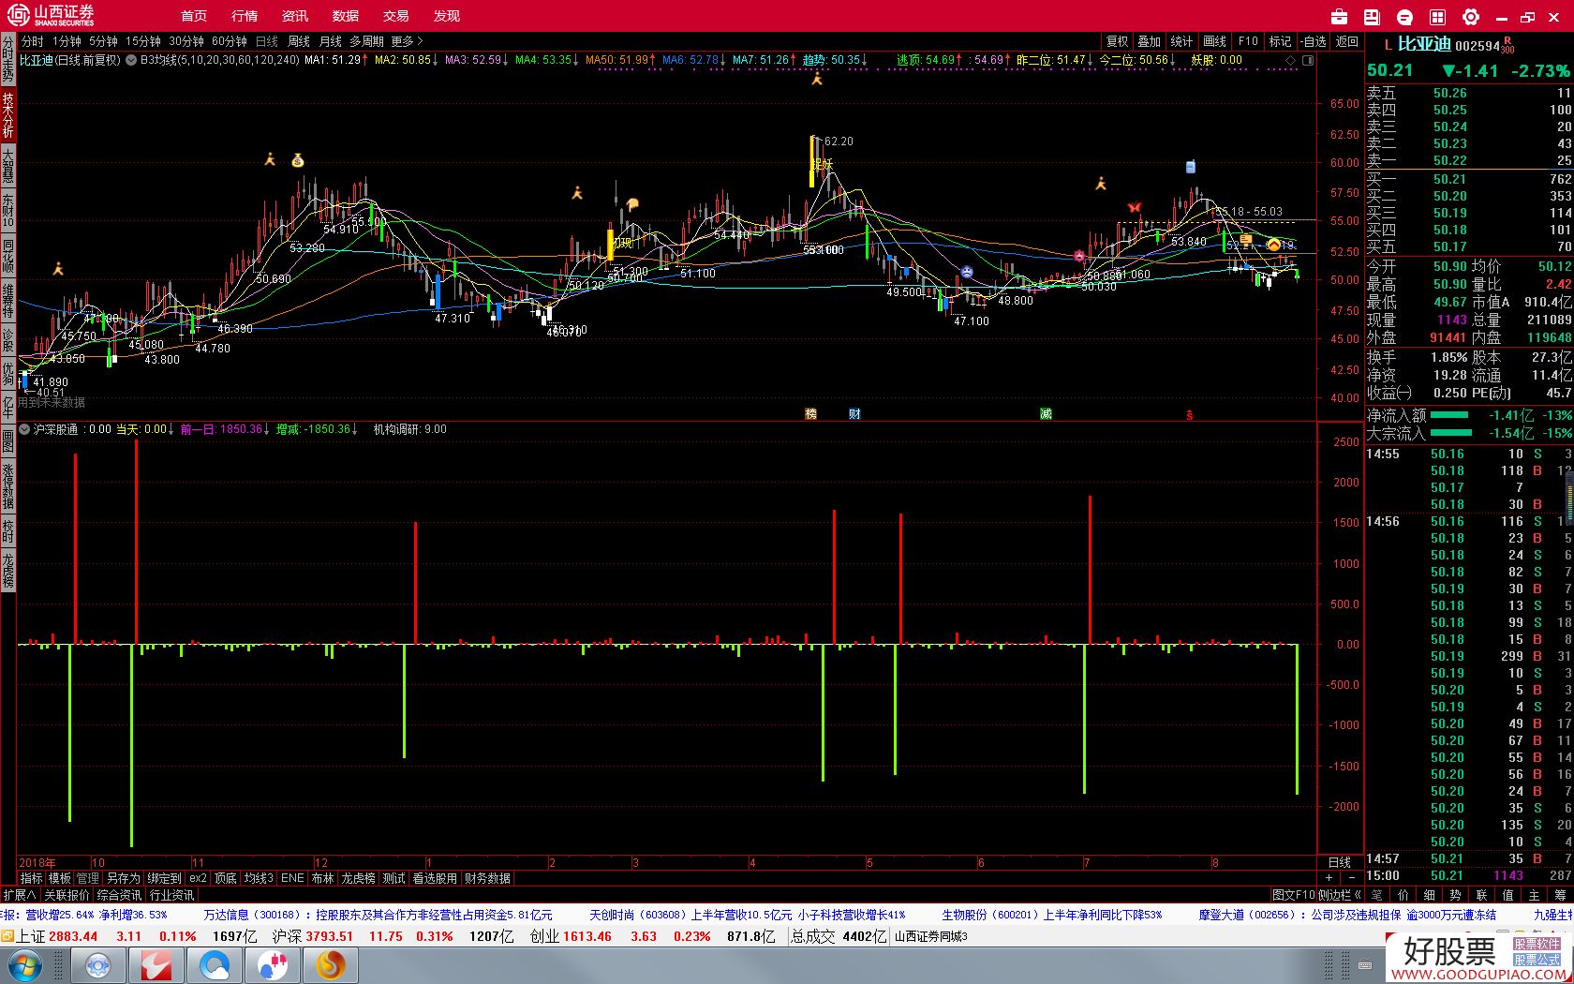The height and width of the screenshot is (984, 1574).
Task: Open the 资讯 menu
Action: click(x=295, y=16)
